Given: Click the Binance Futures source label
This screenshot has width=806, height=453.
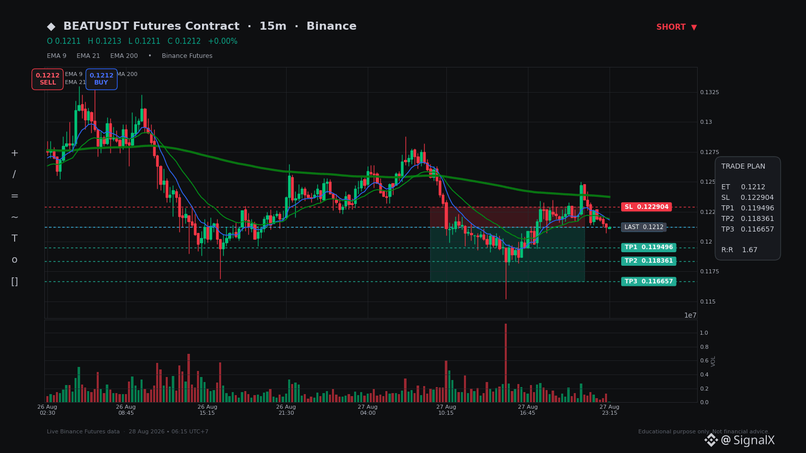Looking at the screenshot, I should [187, 56].
